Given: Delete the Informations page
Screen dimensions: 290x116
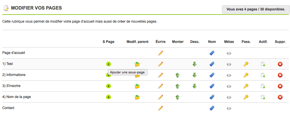Looking at the screenshot, I should coord(280,75).
